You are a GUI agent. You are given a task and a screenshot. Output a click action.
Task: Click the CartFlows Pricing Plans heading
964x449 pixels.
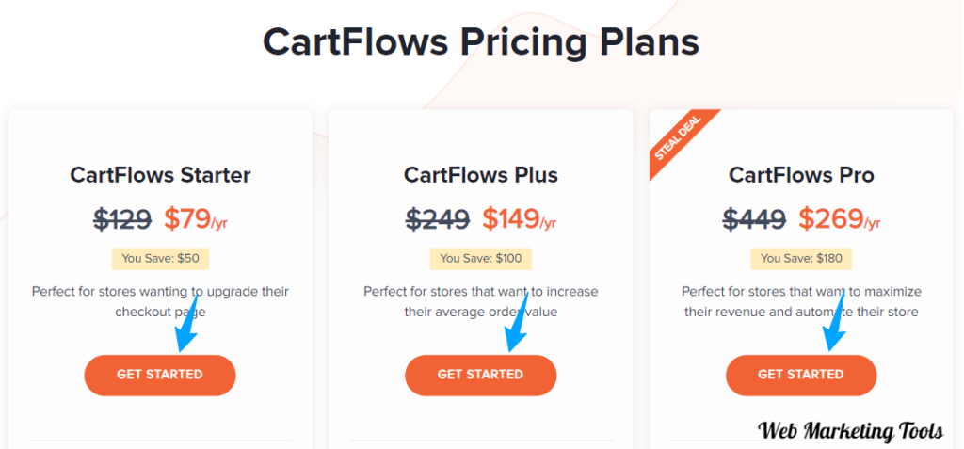pos(481,42)
